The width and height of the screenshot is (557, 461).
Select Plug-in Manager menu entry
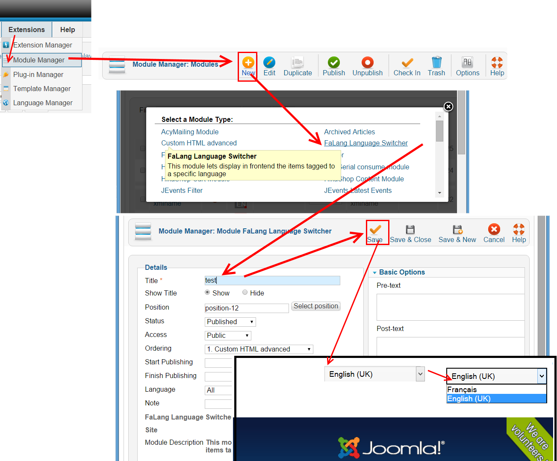tap(38, 74)
